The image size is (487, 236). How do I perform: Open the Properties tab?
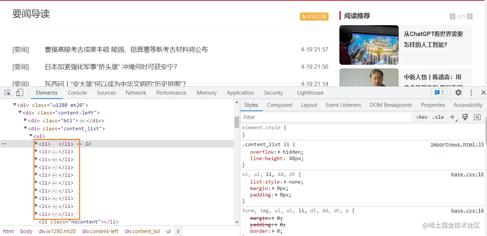(433, 105)
